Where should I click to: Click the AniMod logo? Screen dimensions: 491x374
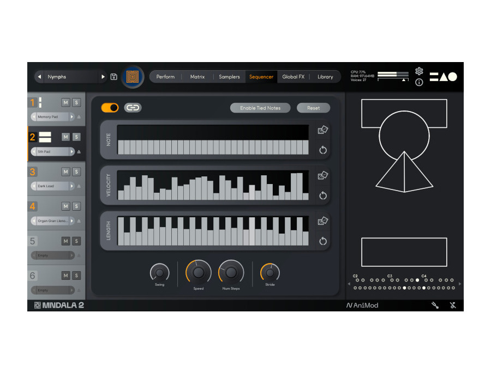[362, 305]
